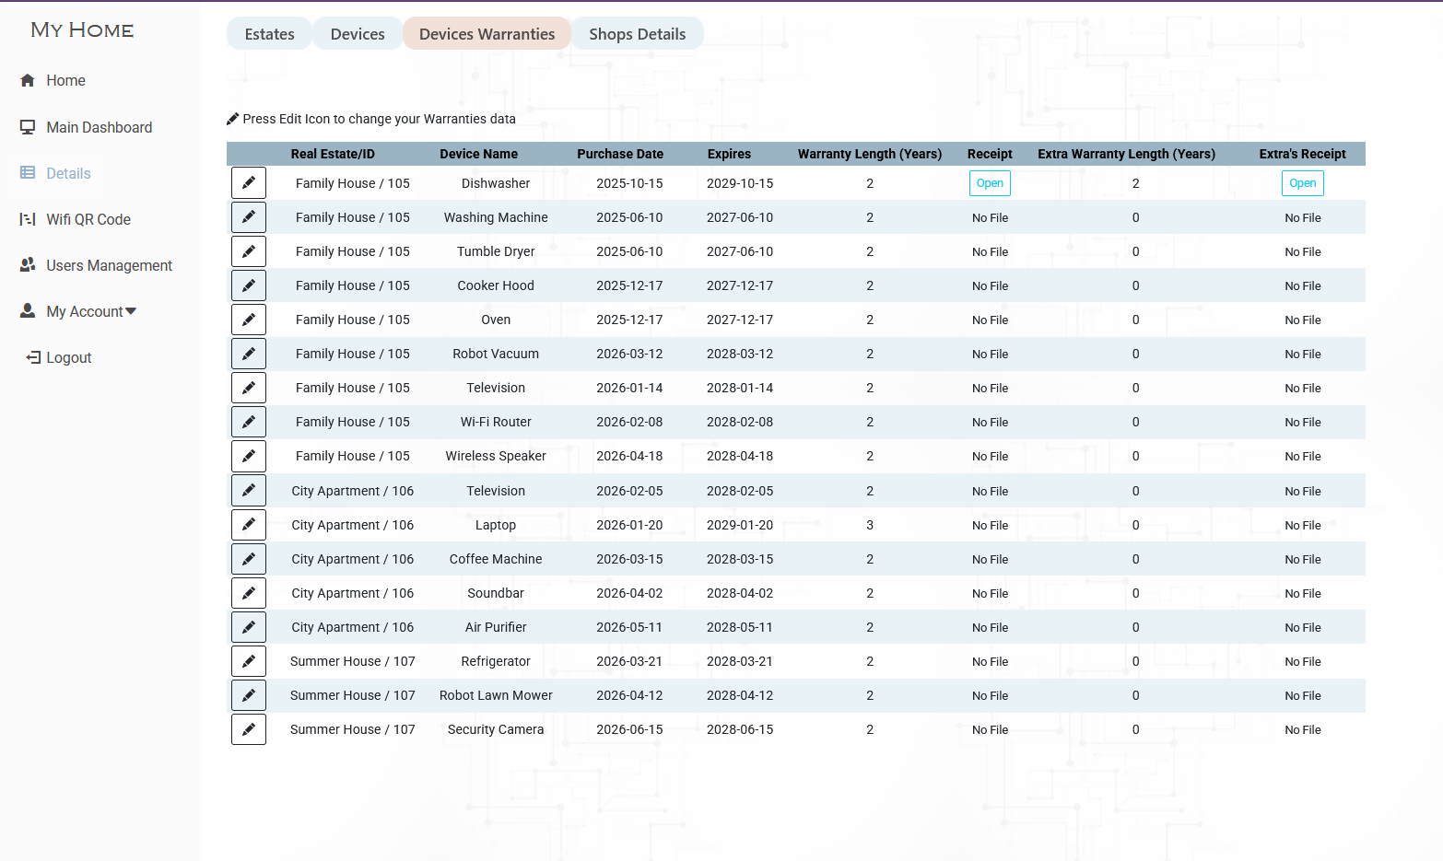Click the pencil icon for Coffee Machine
Image resolution: width=1443 pixels, height=861 pixels.
[249, 559]
